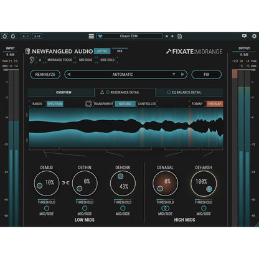Screen dimensions: 259x259
Task: Select SPECTRUM display mode
Action: 55,104
